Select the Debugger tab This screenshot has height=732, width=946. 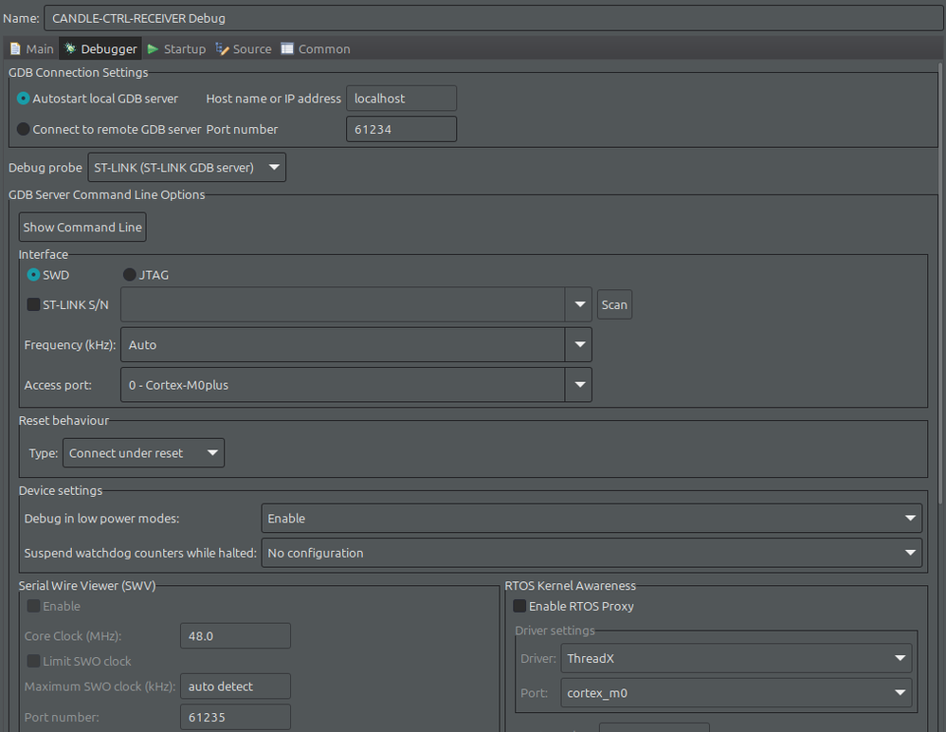click(100, 49)
